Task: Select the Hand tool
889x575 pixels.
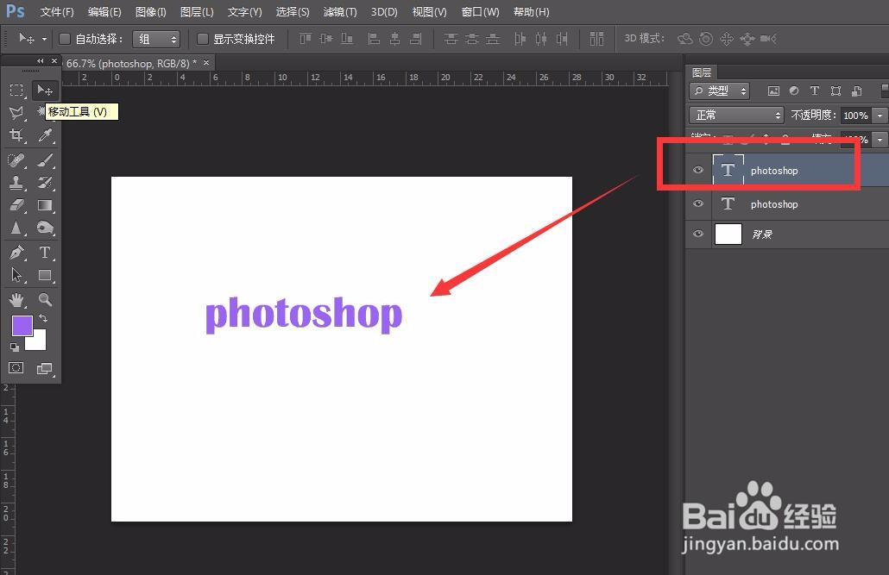Action: 16,299
